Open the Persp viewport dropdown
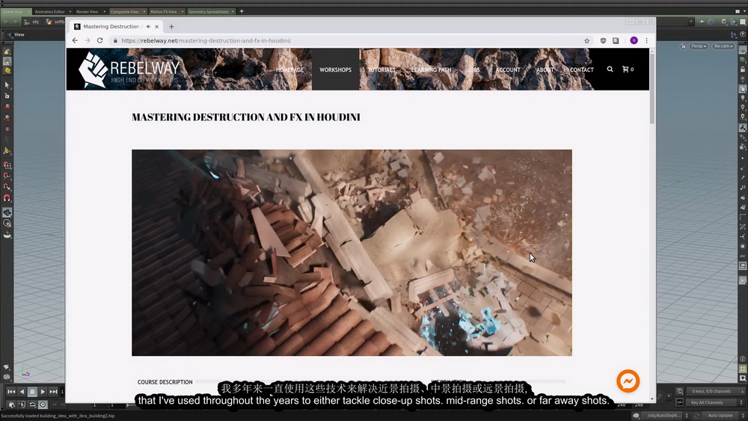 coord(699,46)
